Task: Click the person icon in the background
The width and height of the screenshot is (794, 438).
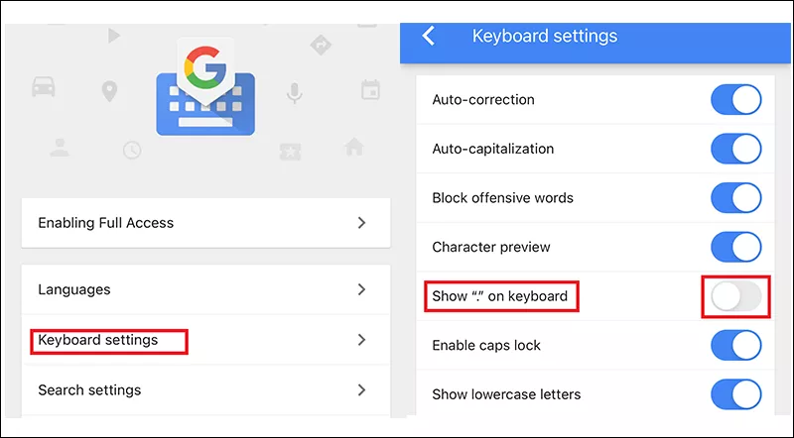Action: point(60,148)
